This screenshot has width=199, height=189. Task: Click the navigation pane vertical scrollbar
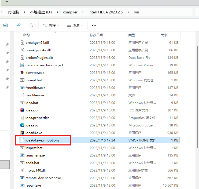12,114
